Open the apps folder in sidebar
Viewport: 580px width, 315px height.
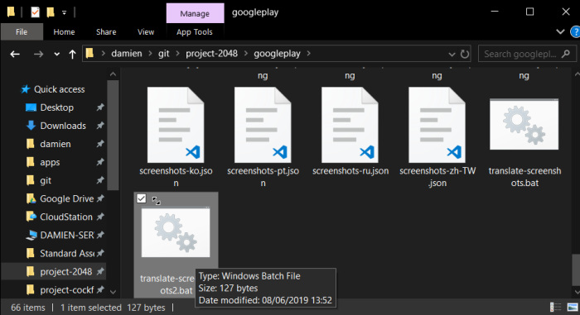point(50,162)
